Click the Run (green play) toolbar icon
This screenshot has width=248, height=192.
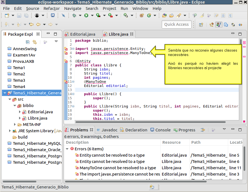point(86,16)
